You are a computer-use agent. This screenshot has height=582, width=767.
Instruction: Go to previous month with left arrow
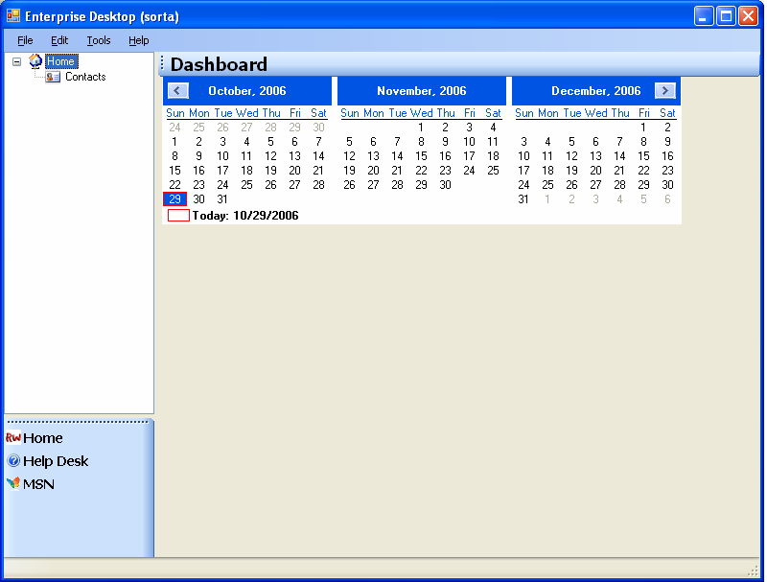[177, 91]
